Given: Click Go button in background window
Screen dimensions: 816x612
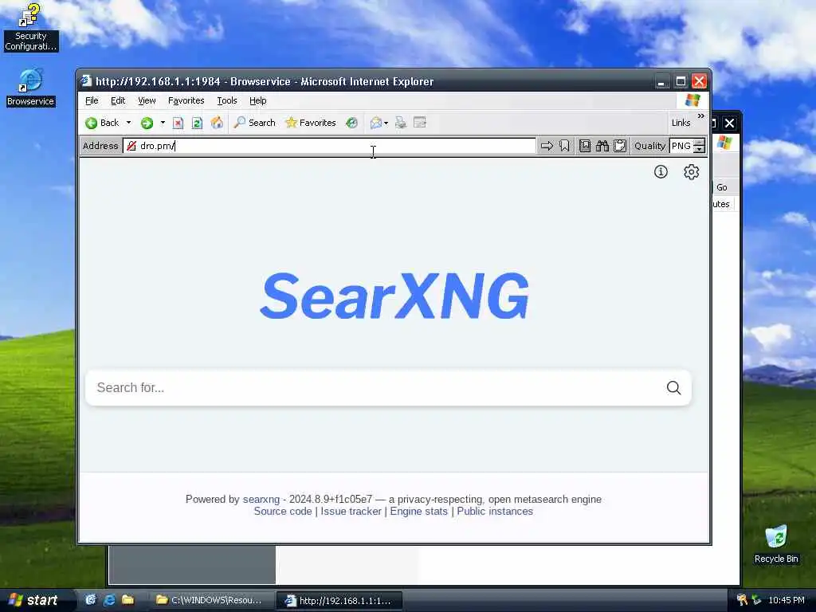Looking at the screenshot, I should coord(721,187).
